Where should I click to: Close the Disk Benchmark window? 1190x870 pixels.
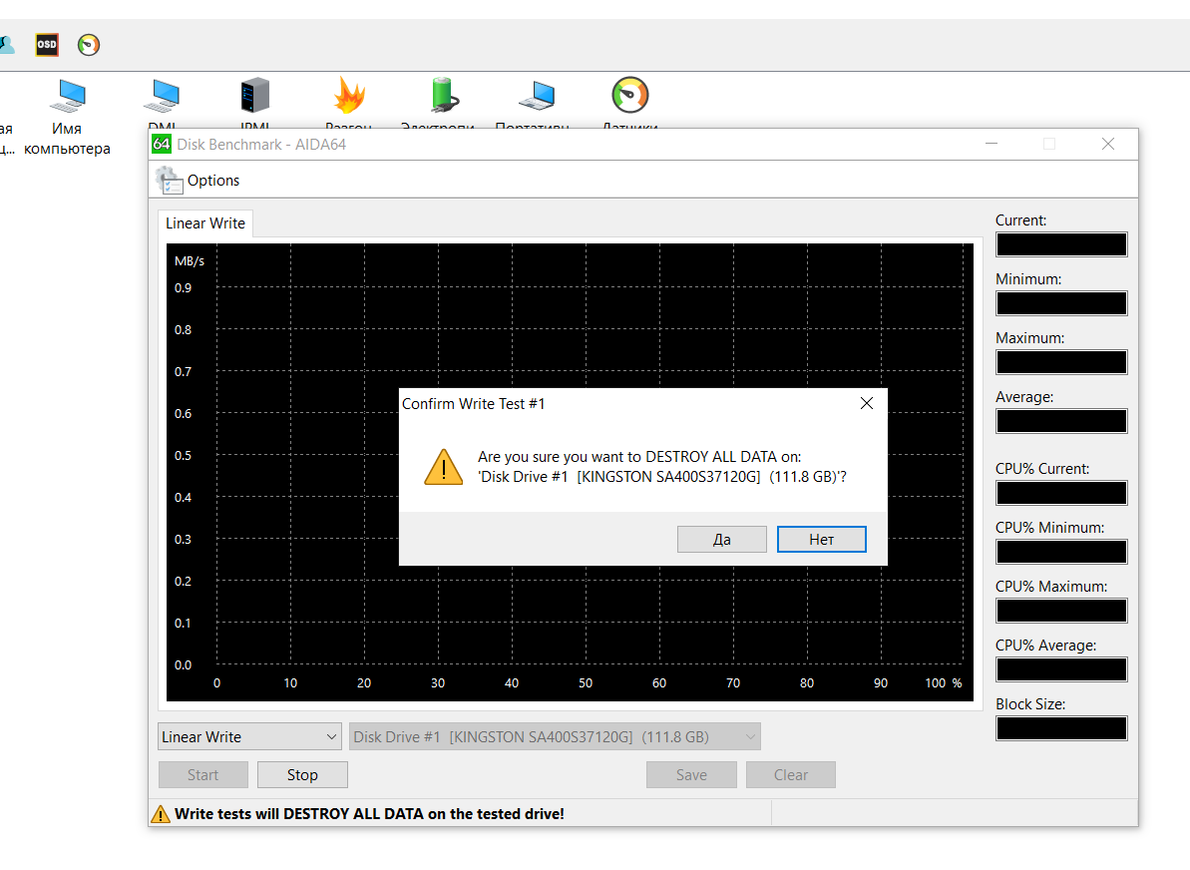(1108, 144)
